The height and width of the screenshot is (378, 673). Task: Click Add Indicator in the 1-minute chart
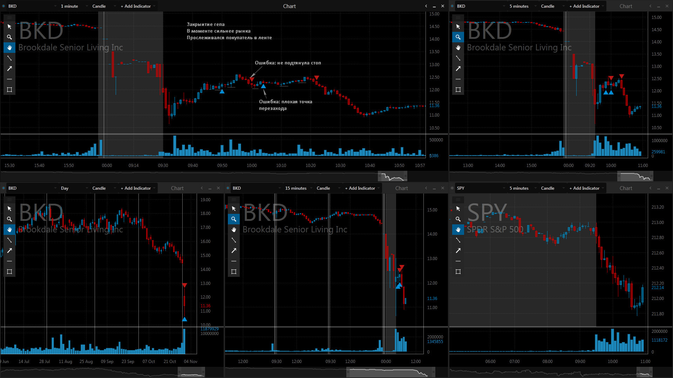tap(136, 6)
